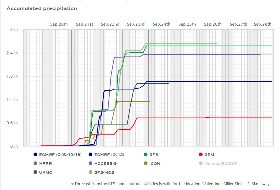Click the 2.4 in y-axis label
Image resolution: width=280 pixels, height=190 pixels.
click(x=12, y=53)
